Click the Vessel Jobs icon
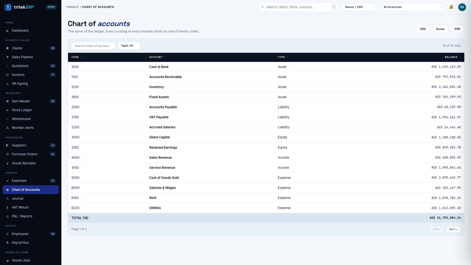 click(7, 260)
